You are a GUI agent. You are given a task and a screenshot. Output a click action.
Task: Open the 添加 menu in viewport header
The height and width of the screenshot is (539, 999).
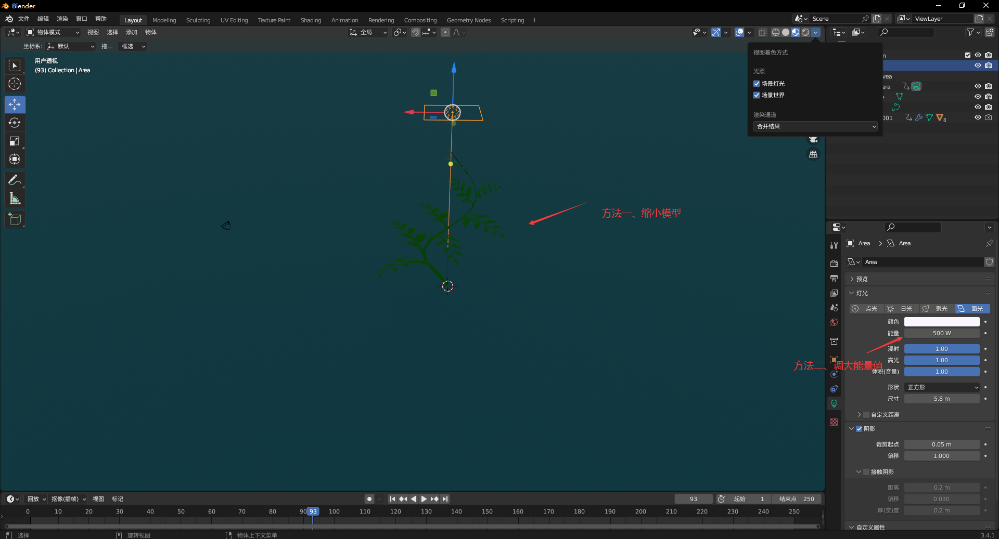click(x=132, y=32)
